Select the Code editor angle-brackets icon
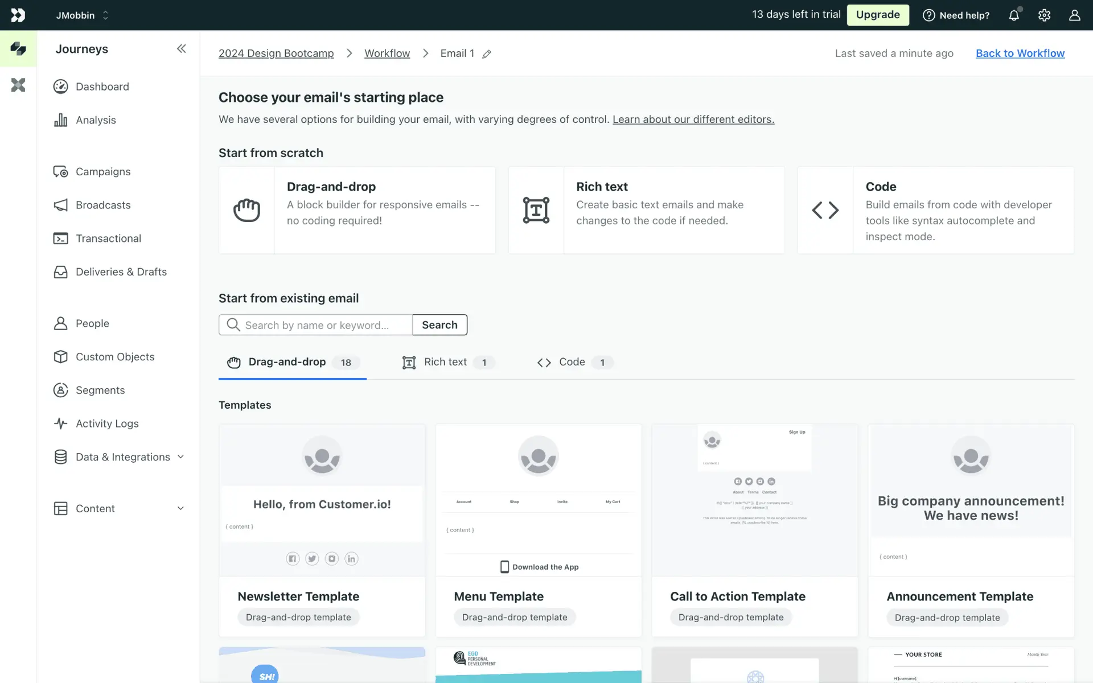The height and width of the screenshot is (683, 1093). coord(825,210)
